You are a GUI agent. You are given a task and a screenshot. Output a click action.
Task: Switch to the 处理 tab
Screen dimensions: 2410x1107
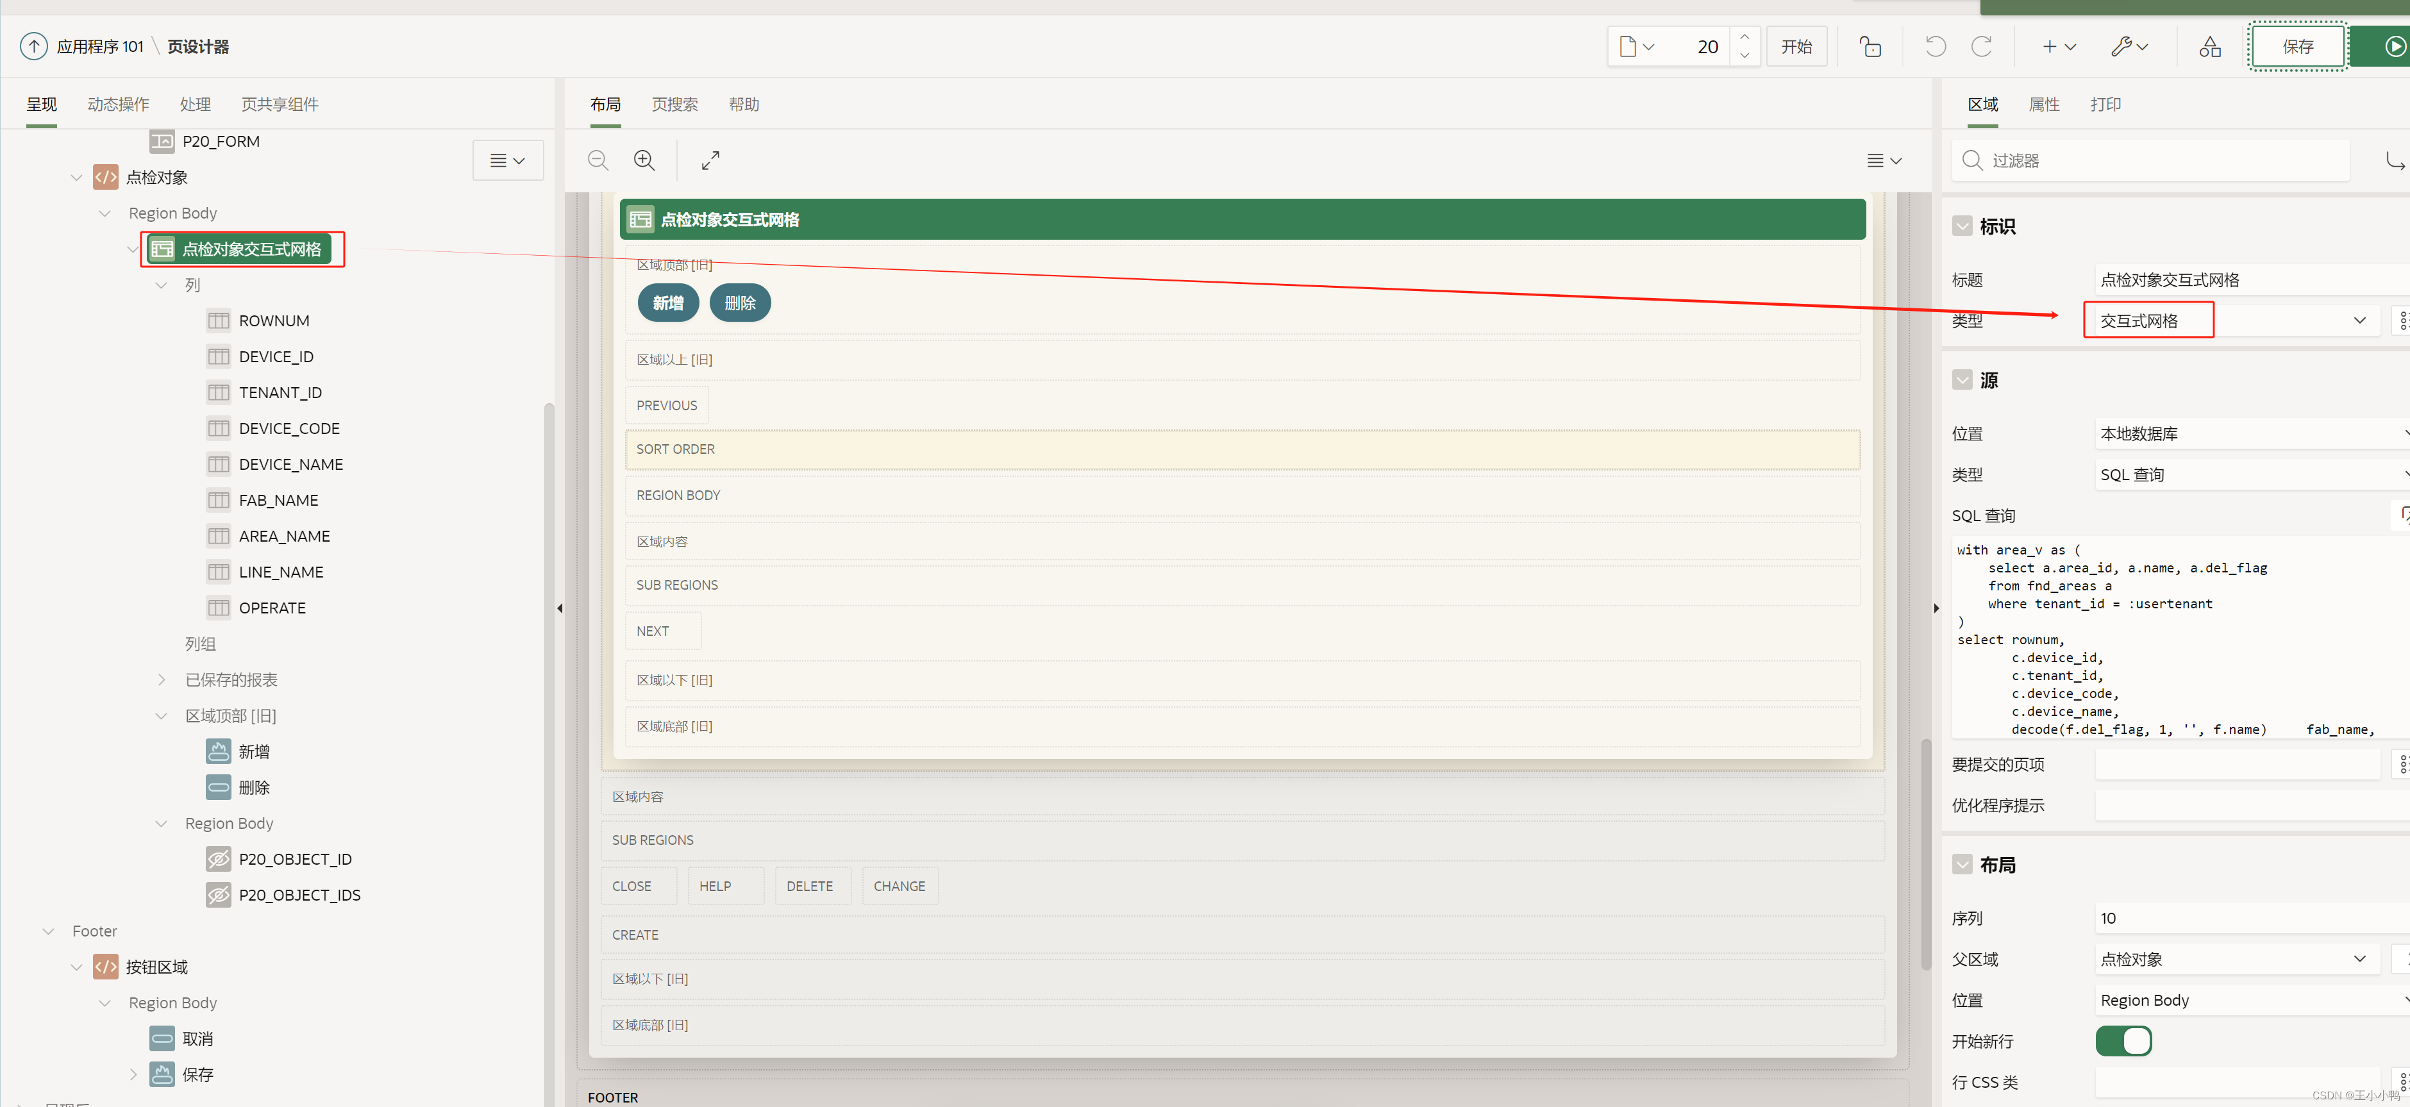196,104
